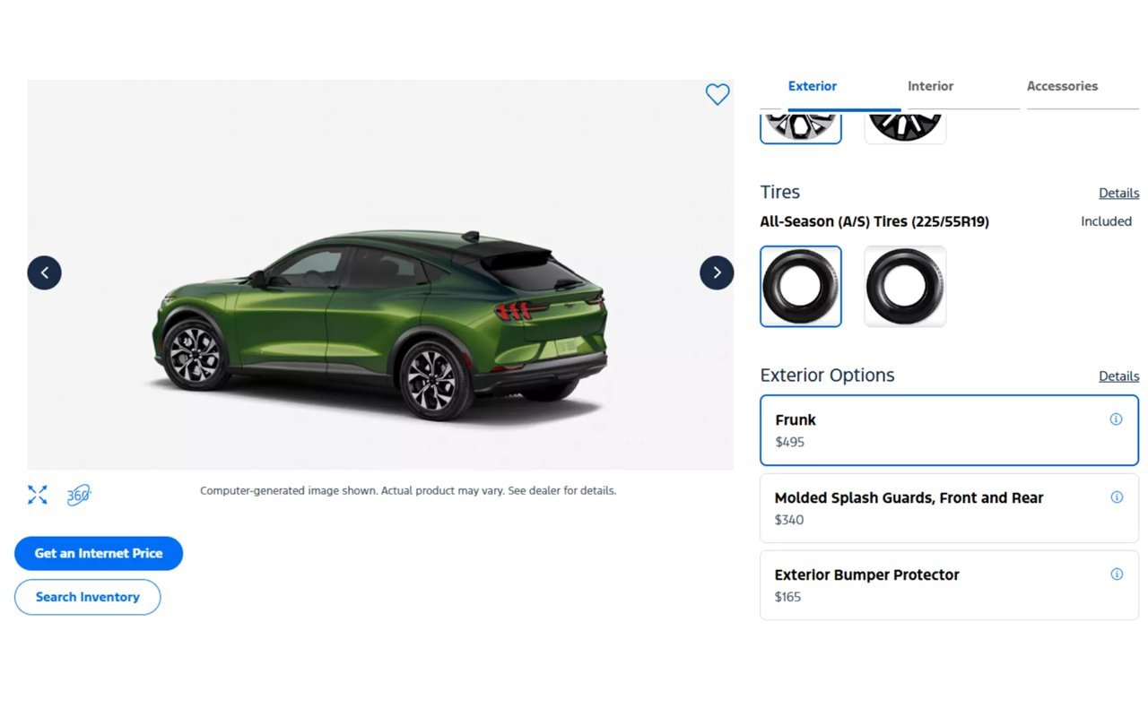Open info icon for Frunk option
Screen dimensions: 1148x717
(x=1116, y=419)
